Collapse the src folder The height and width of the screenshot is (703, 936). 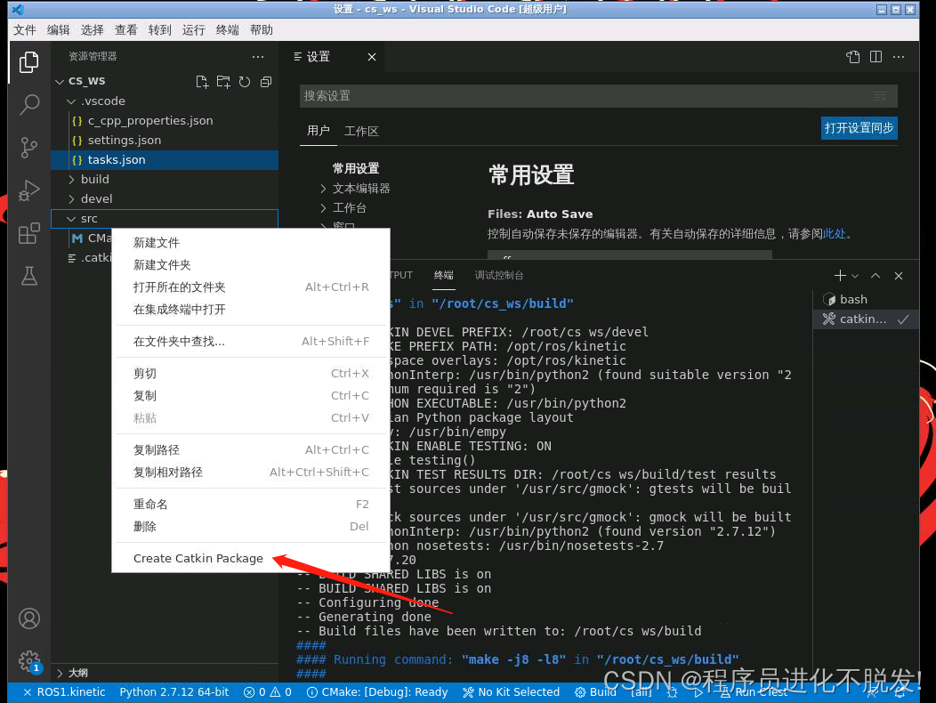[71, 219]
